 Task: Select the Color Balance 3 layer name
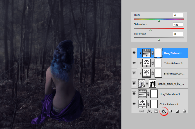pyautogui.click(x=173, y=64)
